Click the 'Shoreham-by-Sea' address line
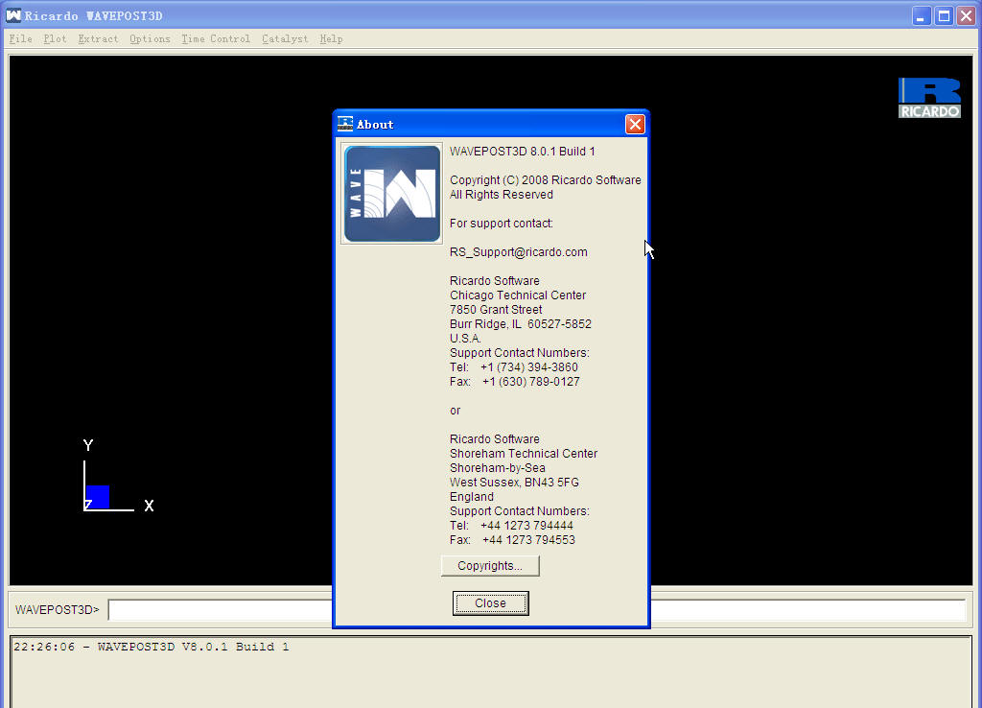This screenshot has width=982, height=708. pyautogui.click(x=498, y=468)
